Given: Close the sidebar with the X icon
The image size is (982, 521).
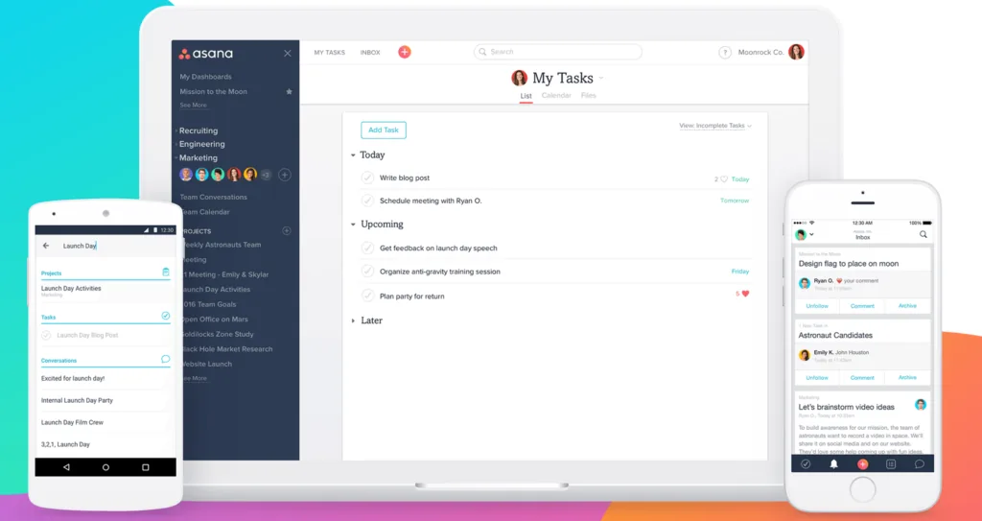Looking at the screenshot, I should [288, 54].
